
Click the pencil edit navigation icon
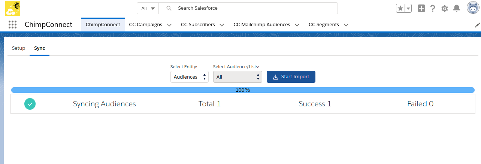point(477,25)
